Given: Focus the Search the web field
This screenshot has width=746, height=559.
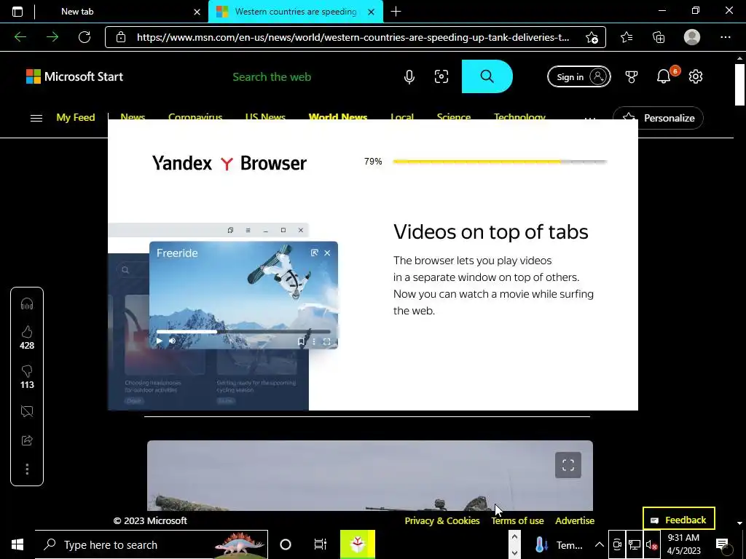Looking at the screenshot, I should pyautogui.click(x=272, y=76).
